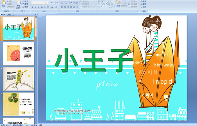
Task: Open the character spacing (AV) dropdown
Action: pos(48,7)
